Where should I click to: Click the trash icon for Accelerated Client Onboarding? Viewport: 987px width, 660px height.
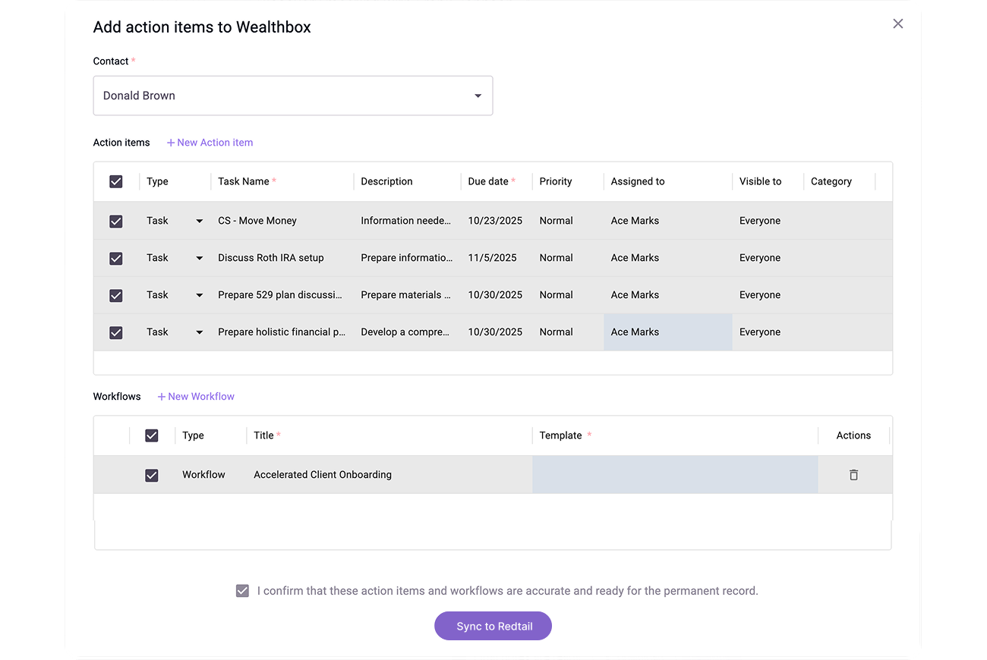pyautogui.click(x=853, y=475)
